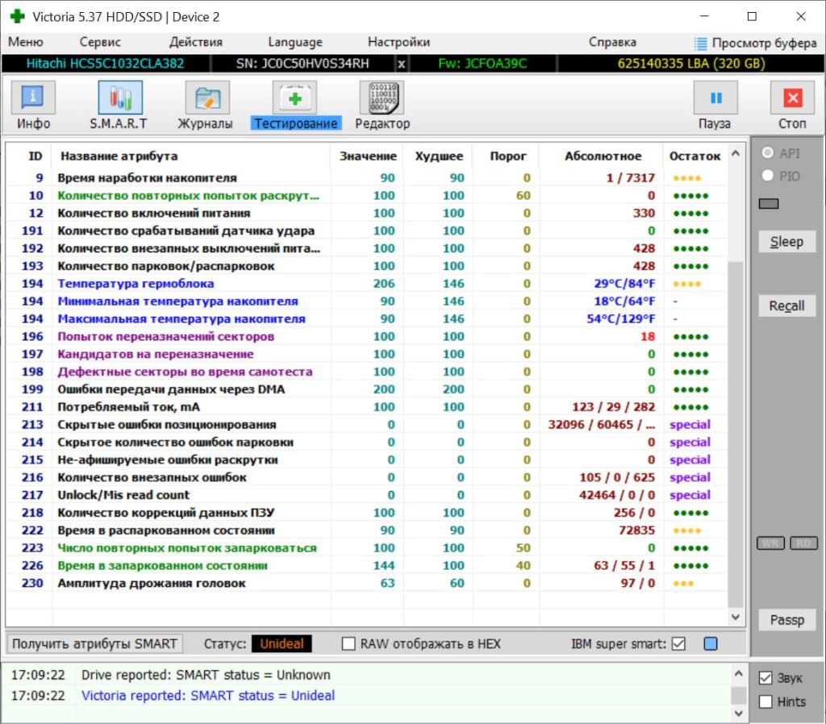Click the Абсолютное column header
This screenshot has height=724, width=826.
tap(603, 156)
